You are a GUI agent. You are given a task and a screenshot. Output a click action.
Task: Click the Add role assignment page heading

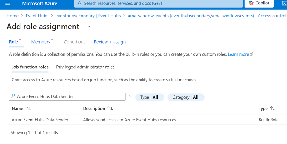[x=43, y=27]
